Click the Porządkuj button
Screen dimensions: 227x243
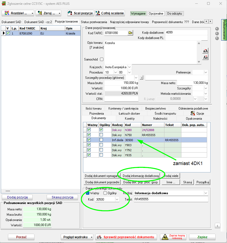coord(203,182)
